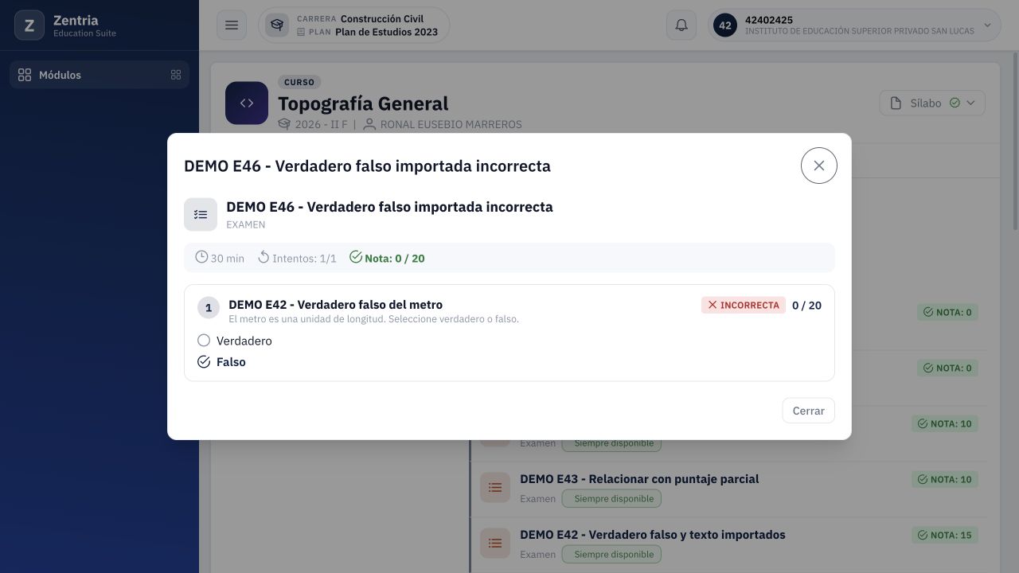Click the Módulos sidebar item
This screenshot has height=573, width=1019.
pos(100,75)
